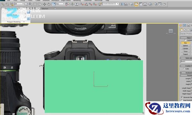Open the Group menu

click(22, 1)
